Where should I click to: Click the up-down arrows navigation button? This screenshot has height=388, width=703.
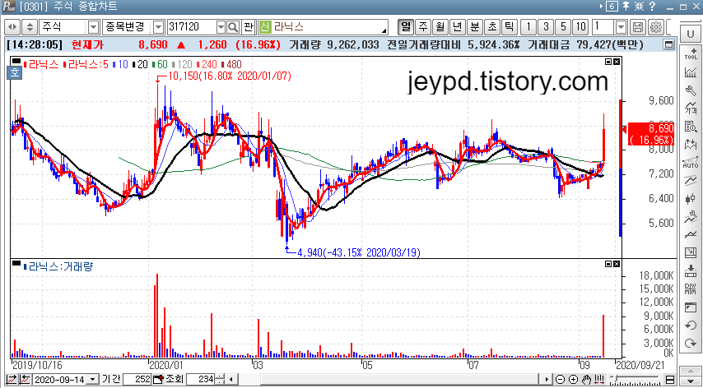[x=30, y=27]
